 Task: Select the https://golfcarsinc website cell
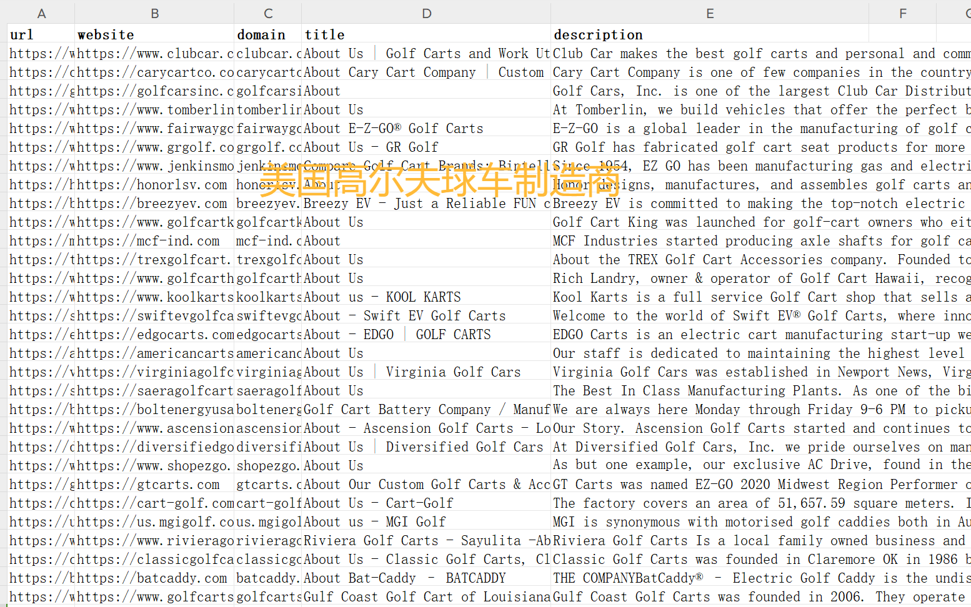click(154, 91)
